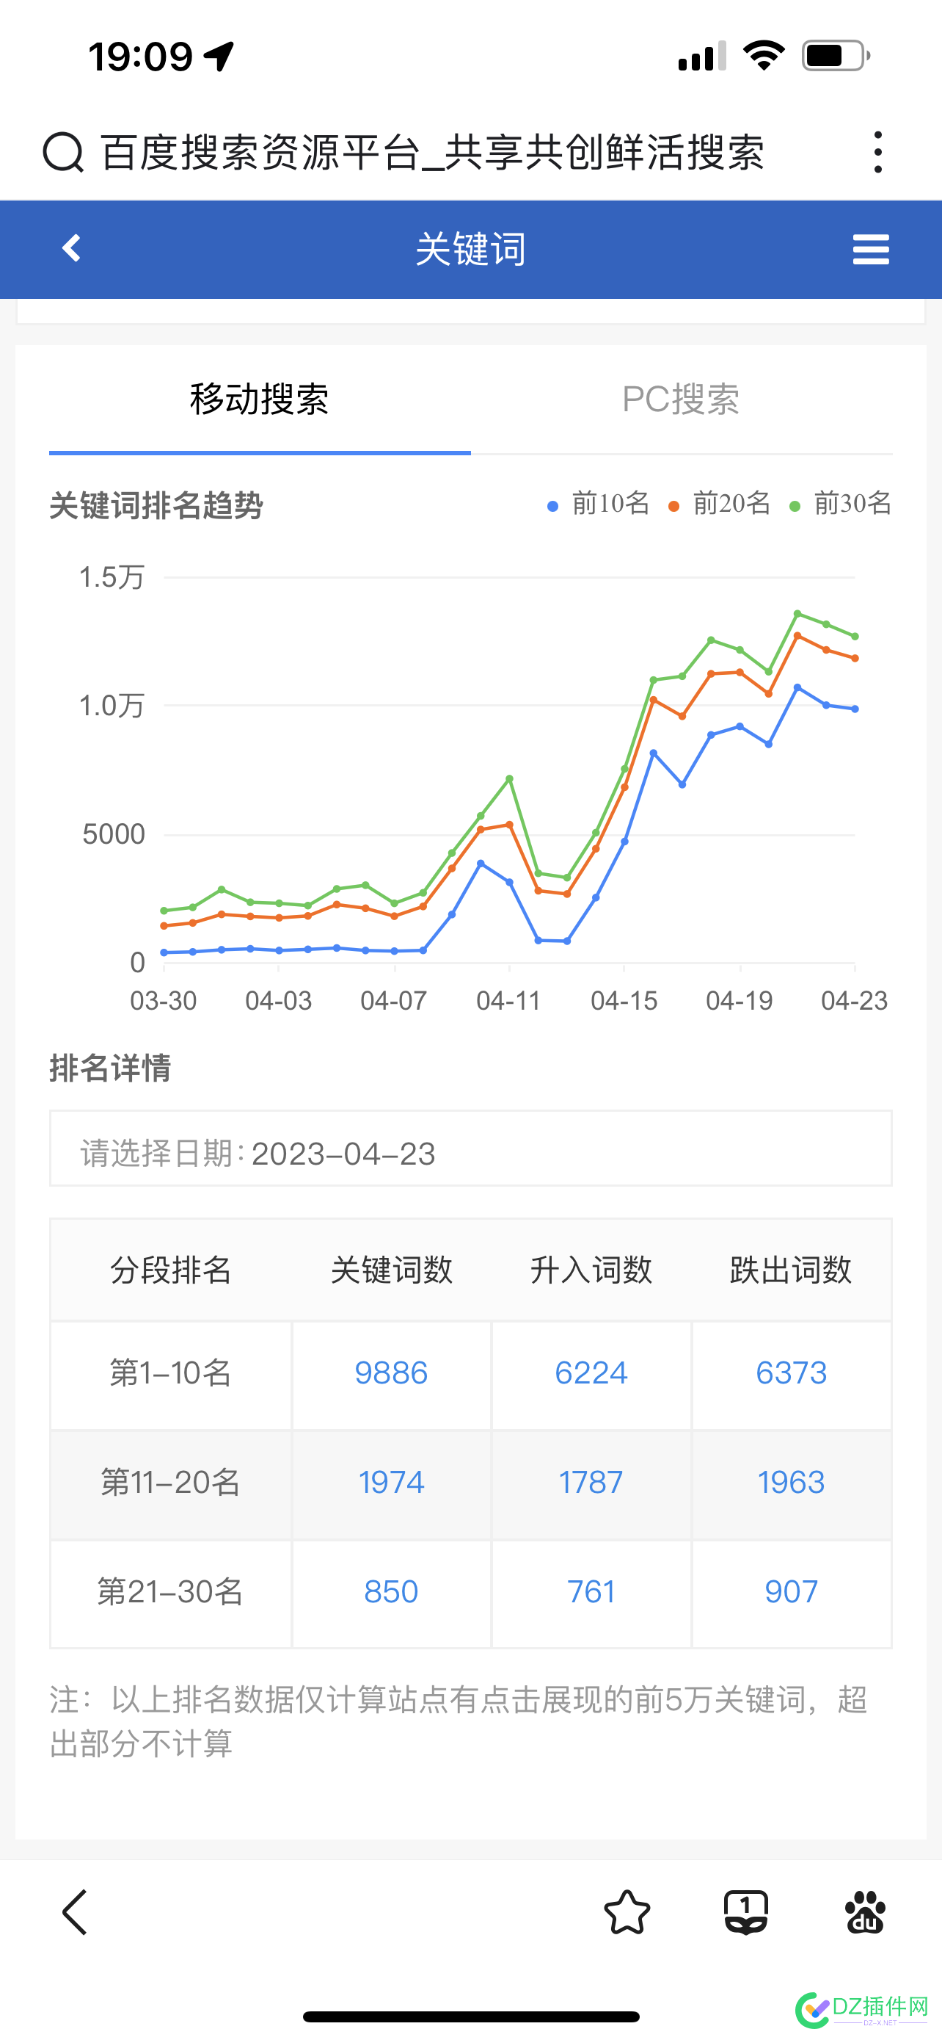Viewport: 942px width, 2040px height.
Task: Click the 04-15 x-axis date label
Action: tap(624, 1001)
